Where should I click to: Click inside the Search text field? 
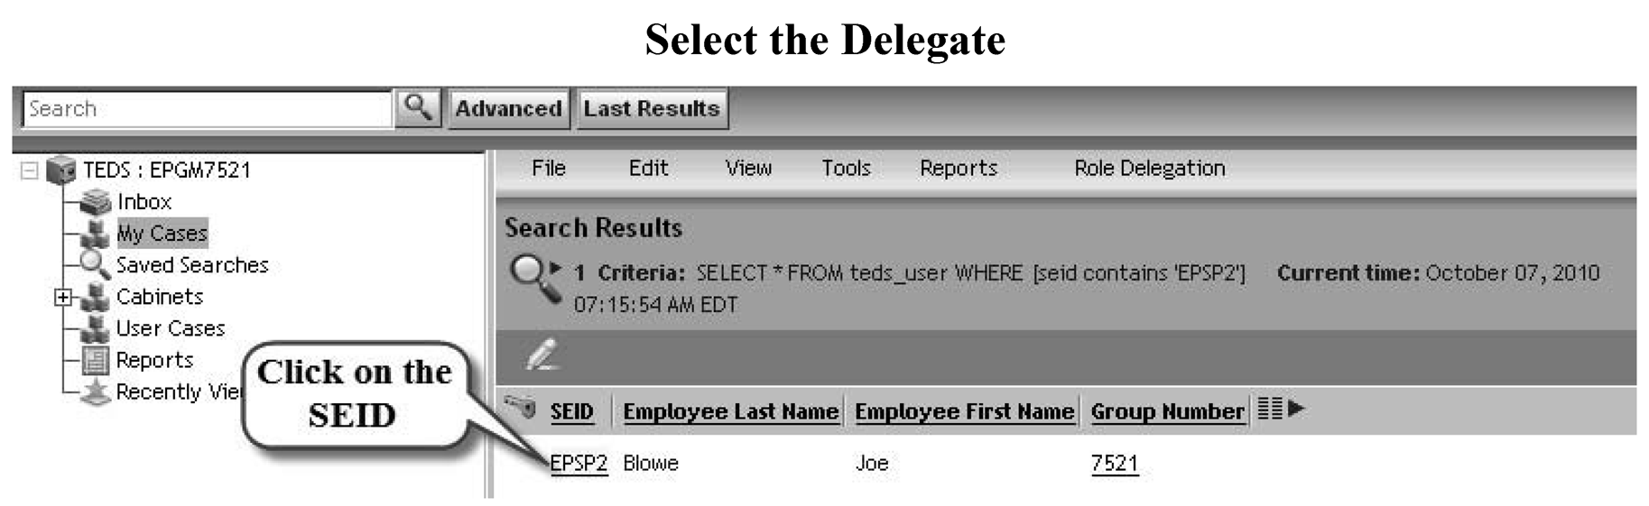click(208, 109)
